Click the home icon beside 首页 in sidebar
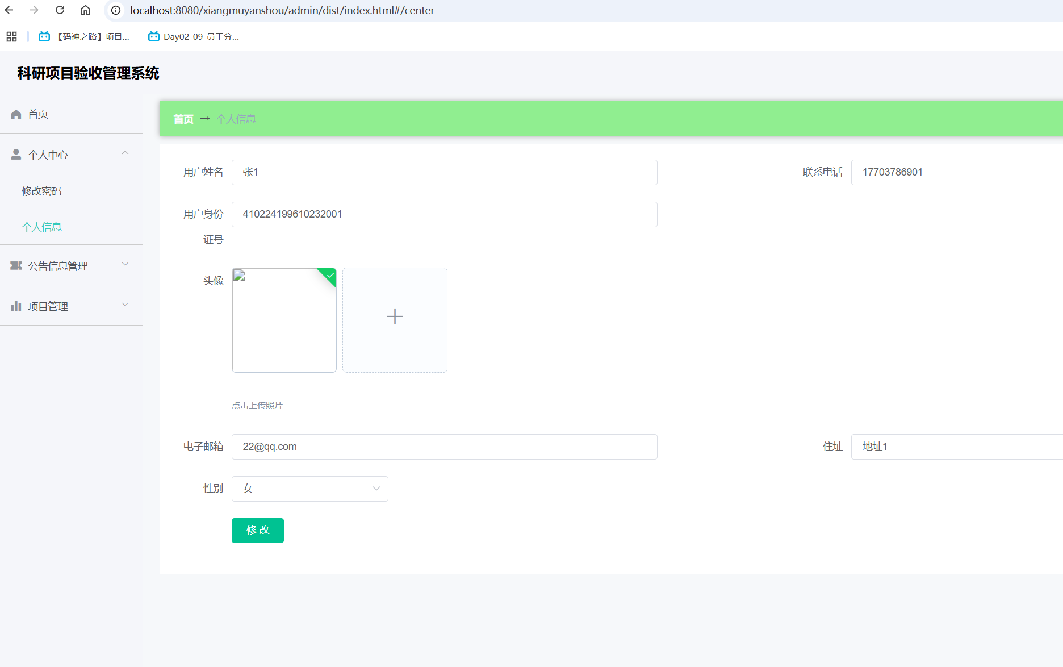Screen dimensions: 1063x667 [16, 114]
